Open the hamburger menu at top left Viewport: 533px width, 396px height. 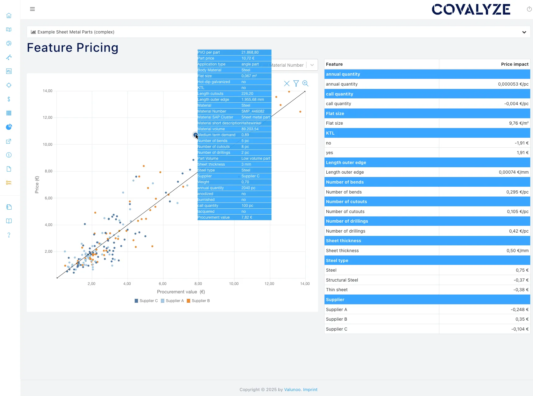pos(32,9)
